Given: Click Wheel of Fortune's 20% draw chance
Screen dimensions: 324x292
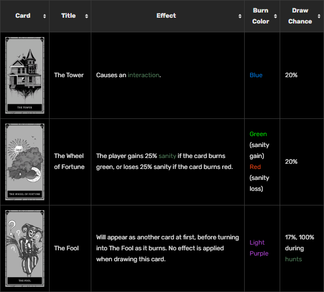Looking at the screenshot, I should pyautogui.click(x=291, y=162).
